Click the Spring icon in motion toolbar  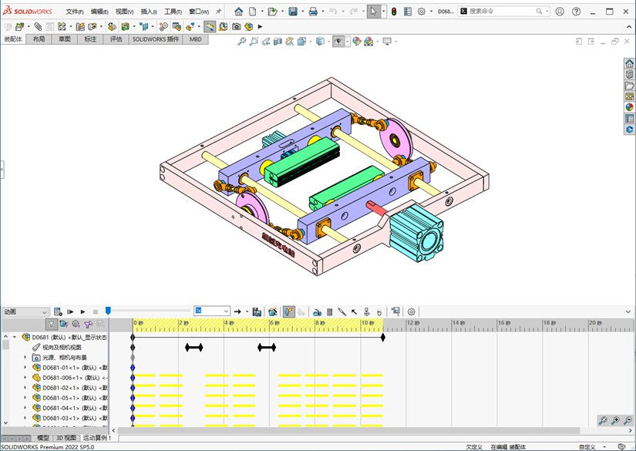tap(329, 311)
